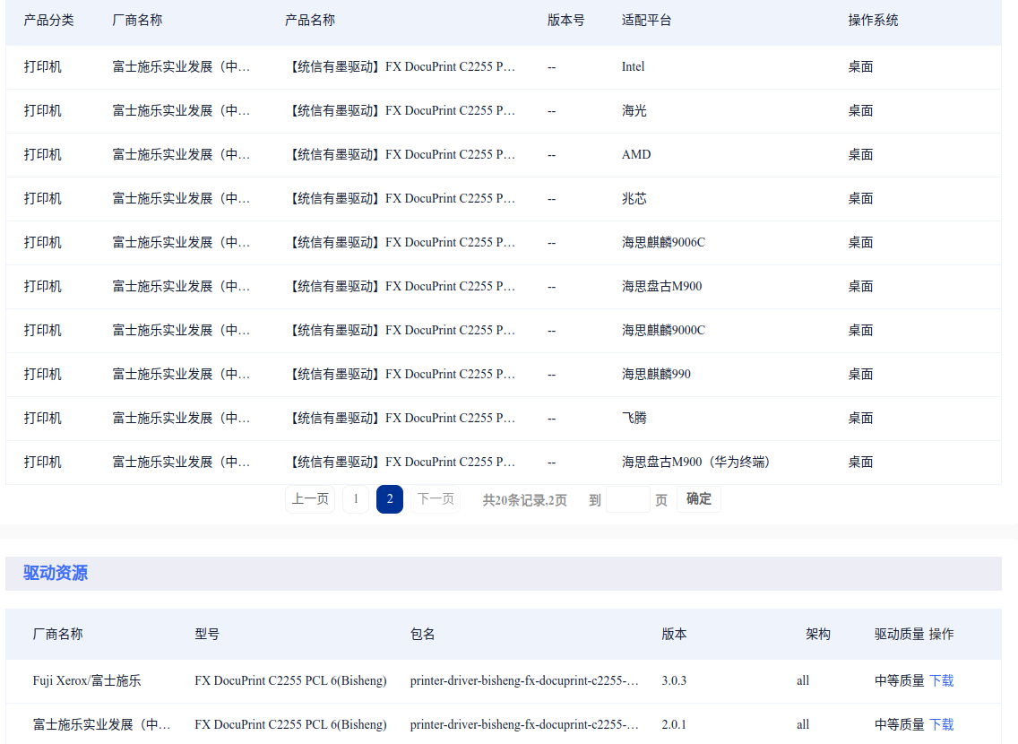Screen dimensions: 1018x744
Task: Click the 产品分类 column header
Action: (48, 20)
